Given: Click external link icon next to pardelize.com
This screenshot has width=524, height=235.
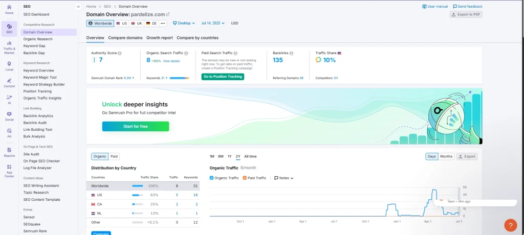Looking at the screenshot, I should click(x=168, y=14).
